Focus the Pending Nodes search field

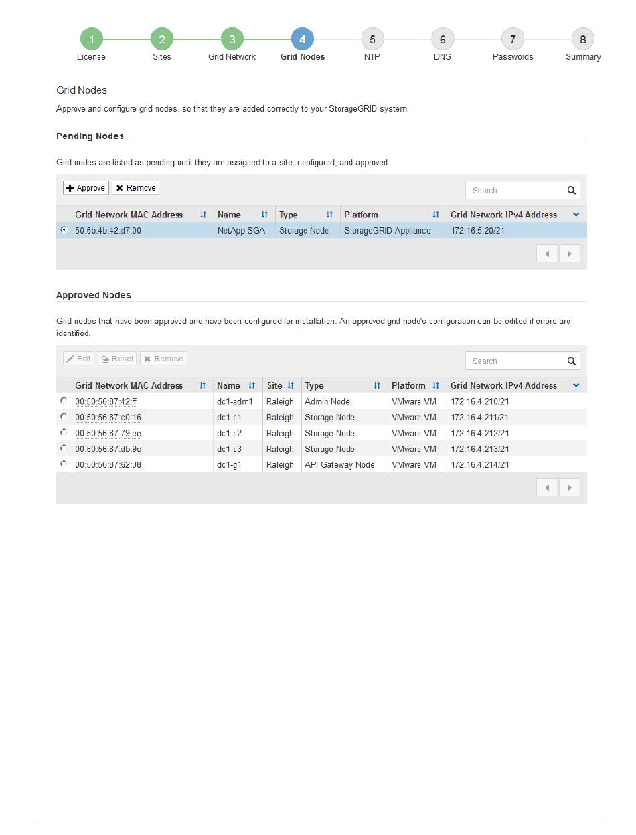click(515, 190)
